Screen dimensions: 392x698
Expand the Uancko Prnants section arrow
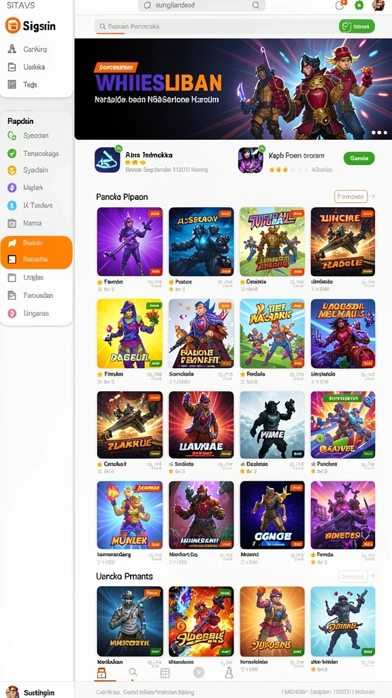(x=372, y=577)
